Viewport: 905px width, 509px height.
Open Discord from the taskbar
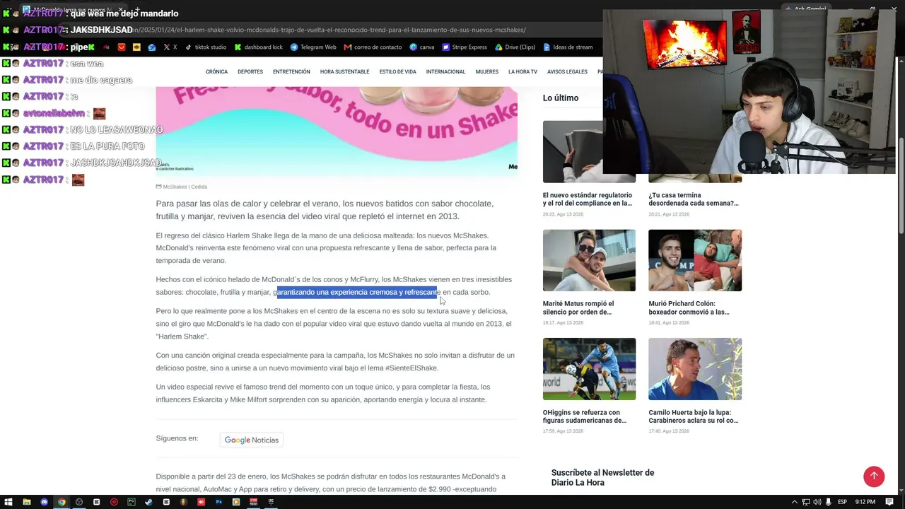(x=44, y=502)
